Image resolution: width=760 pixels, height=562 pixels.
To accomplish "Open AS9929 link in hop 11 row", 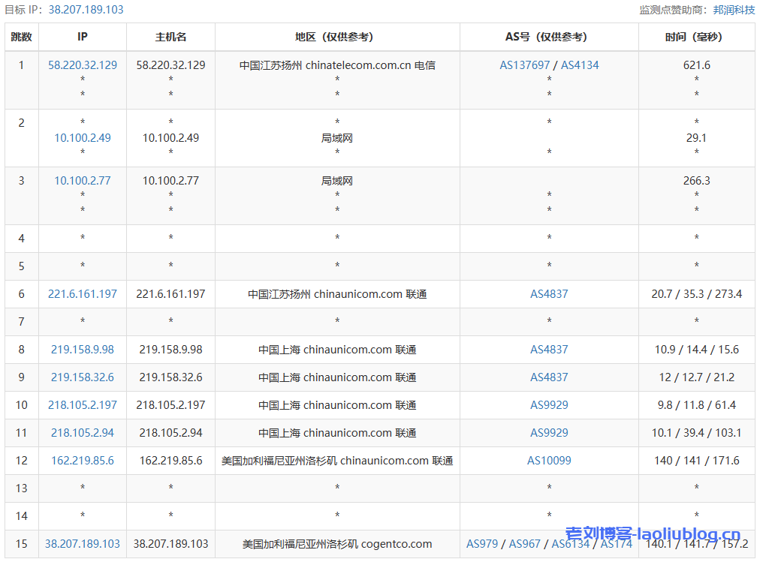I will point(549,433).
